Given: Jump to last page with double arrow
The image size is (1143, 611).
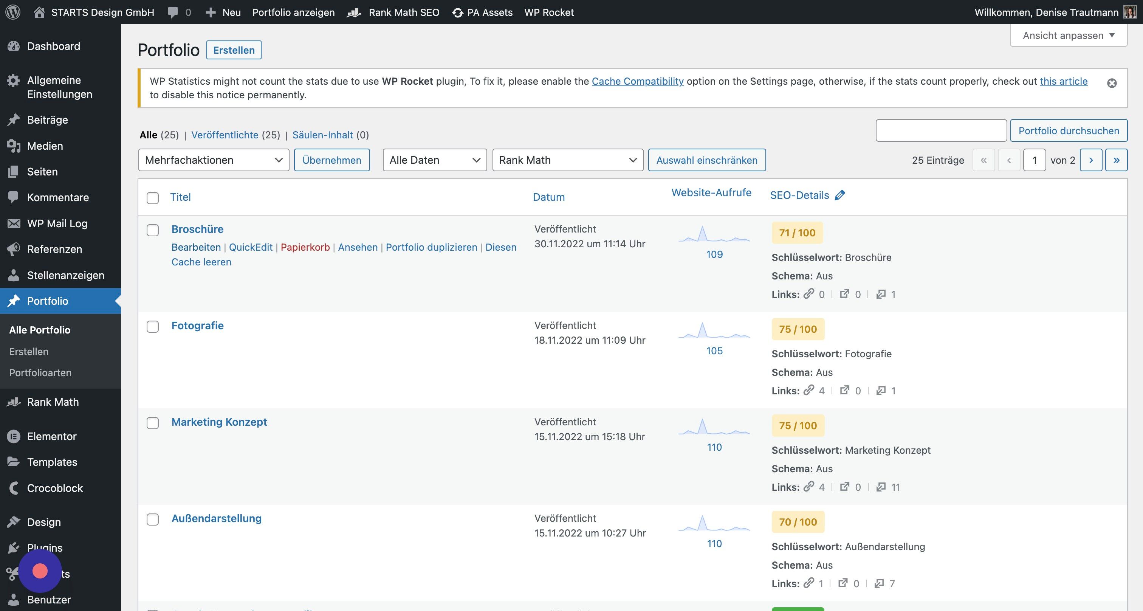Looking at the screenshot, I should click(1117, 160).
